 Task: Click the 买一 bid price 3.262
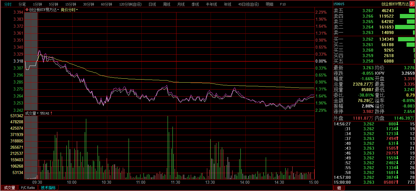tap(368, 39)
